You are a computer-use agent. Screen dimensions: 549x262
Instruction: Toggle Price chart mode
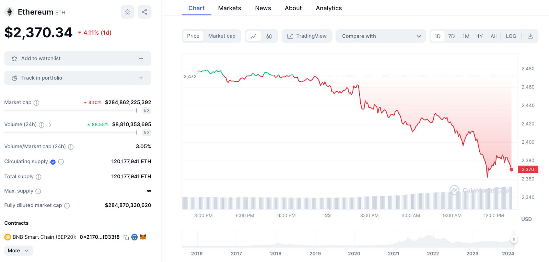[193, 36]
